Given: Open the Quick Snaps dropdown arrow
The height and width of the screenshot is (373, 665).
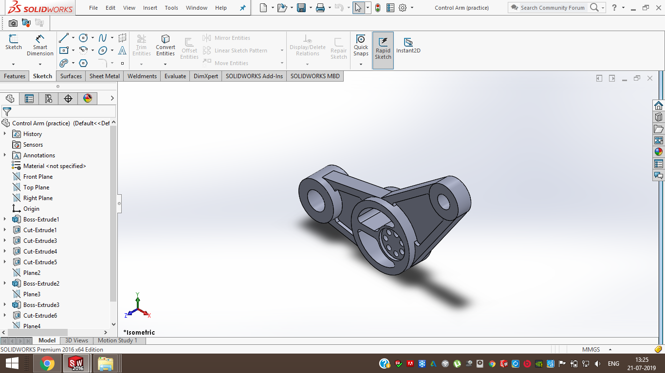Looking at the screenshot, I should click(361, 64).
